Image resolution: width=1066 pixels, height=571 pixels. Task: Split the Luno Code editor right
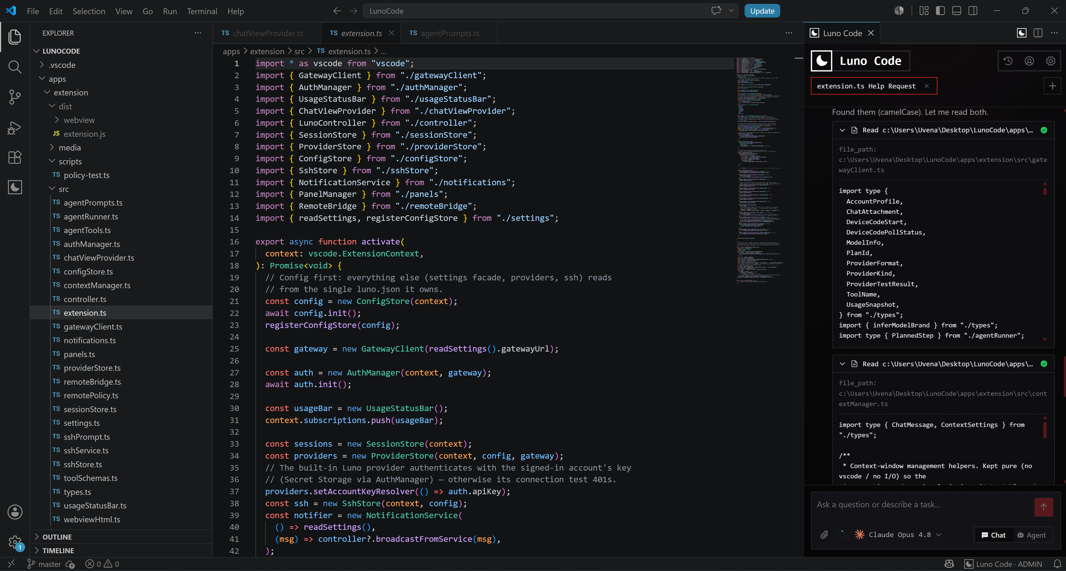[x=1038, y=33]
